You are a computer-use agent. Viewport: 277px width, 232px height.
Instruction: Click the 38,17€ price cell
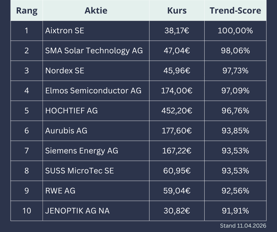[x=177, y=31]
